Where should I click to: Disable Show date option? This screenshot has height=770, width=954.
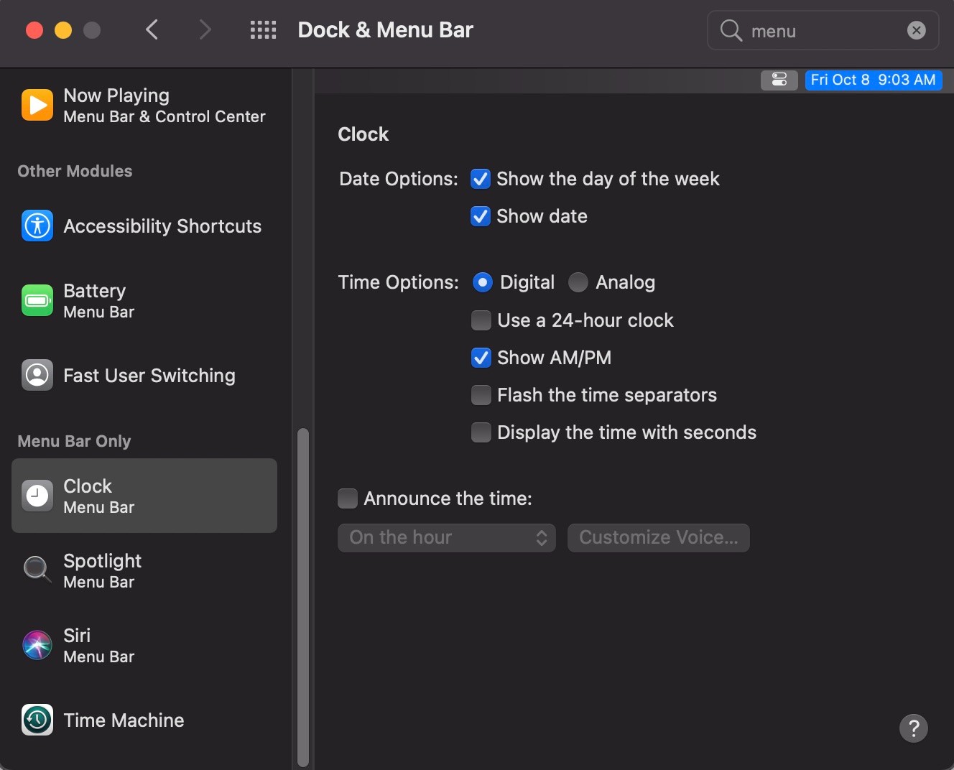point(481,216)
